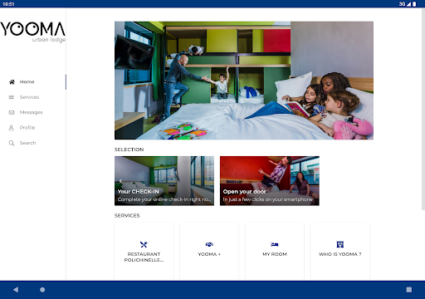Open the Open your door card

coord(270,181)
